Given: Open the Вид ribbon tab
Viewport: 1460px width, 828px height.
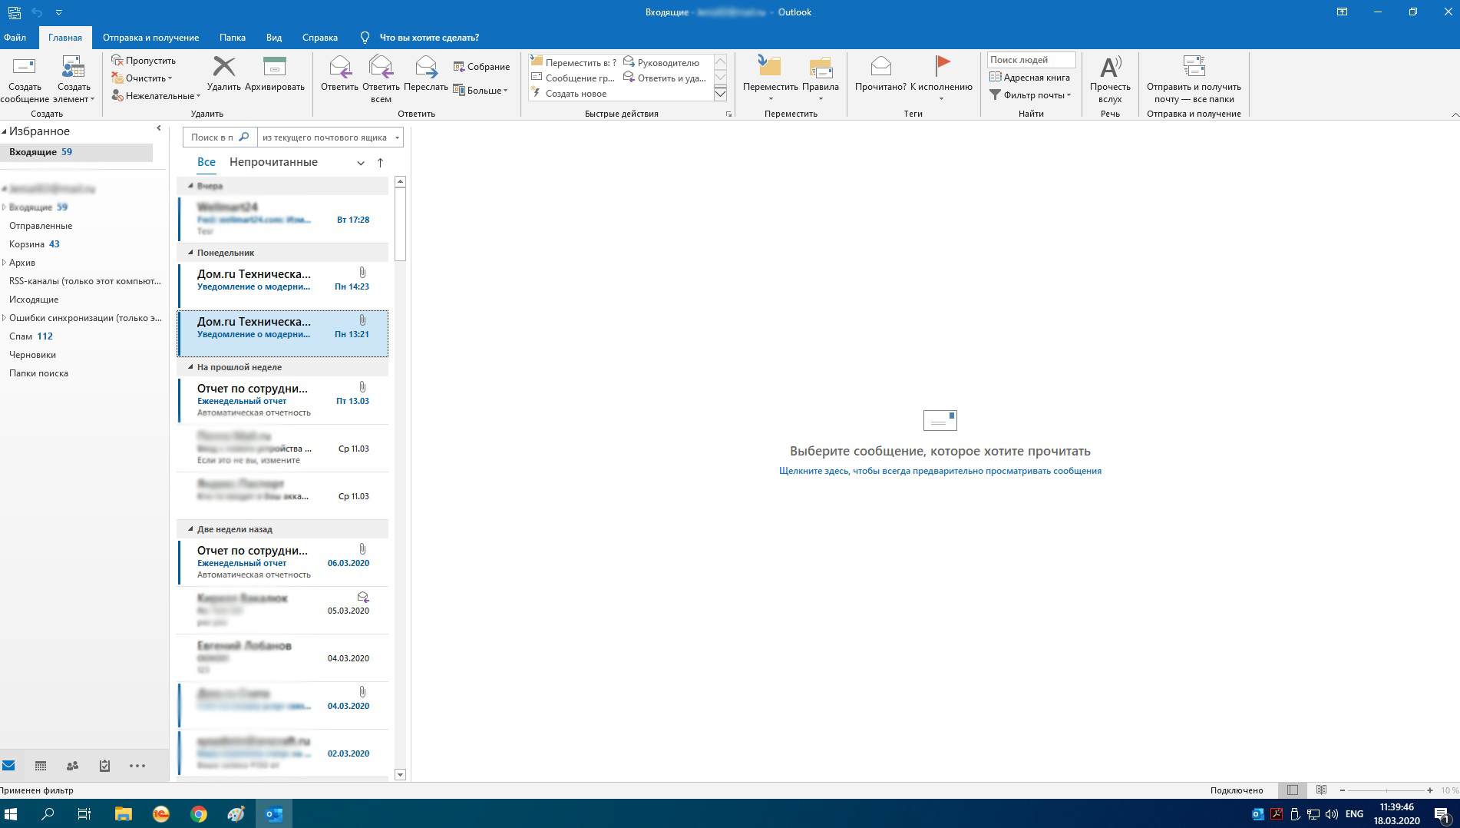Looking at the screenshot, I should pos(274,38).
